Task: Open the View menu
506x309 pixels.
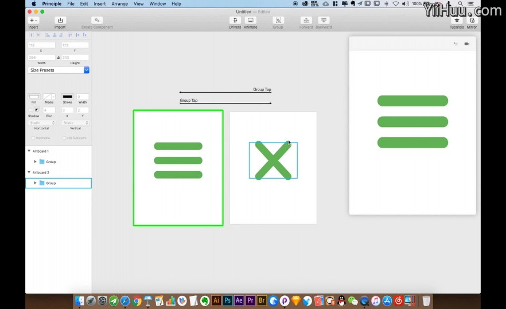Action: point(138,4)
